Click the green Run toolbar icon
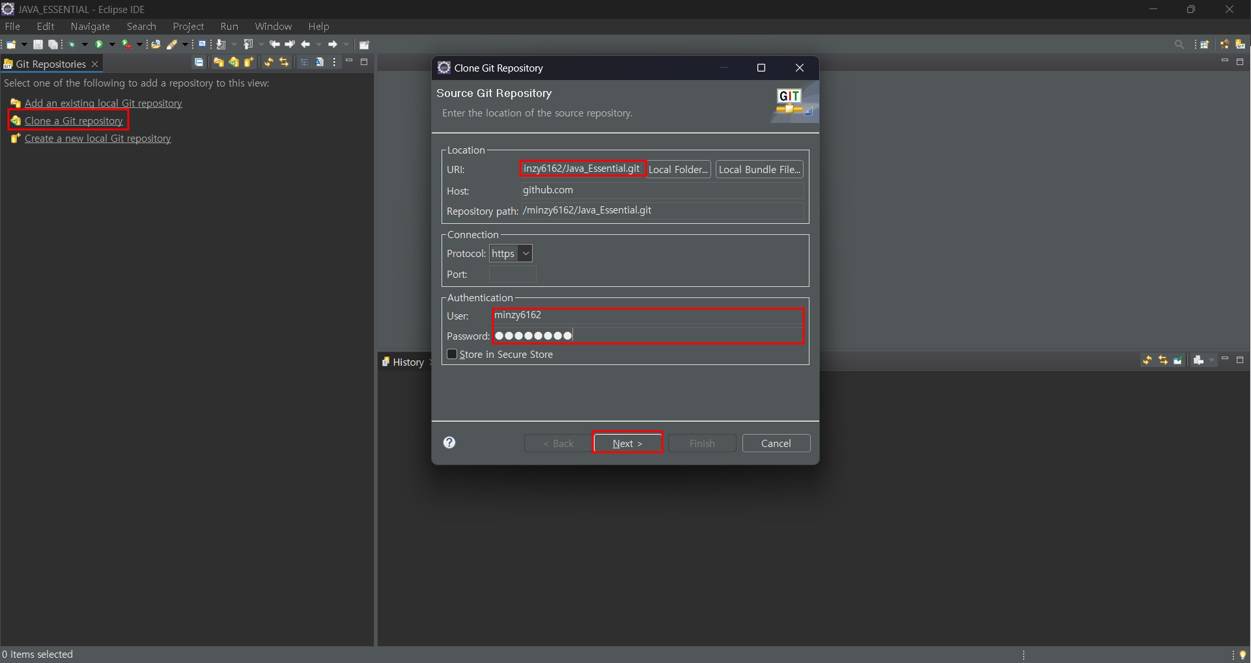 click(x=99, y=44)
